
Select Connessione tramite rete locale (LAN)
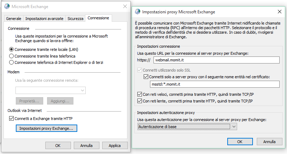(x=12, y=49)
